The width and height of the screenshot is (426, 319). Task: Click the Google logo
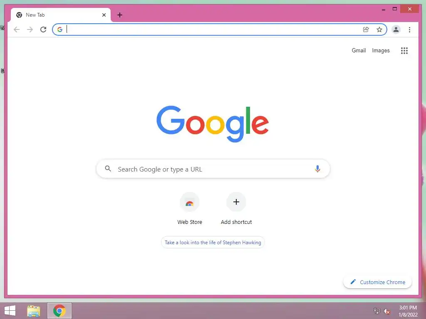tap(213, 124)
